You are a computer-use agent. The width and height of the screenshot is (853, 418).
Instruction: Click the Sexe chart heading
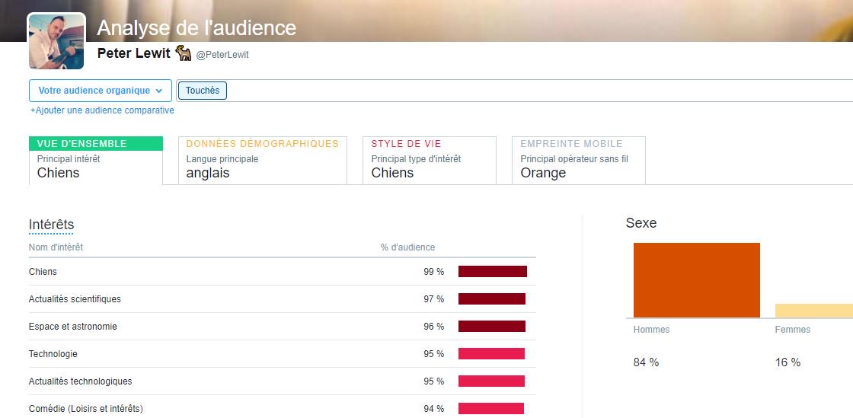pos(641,223)
